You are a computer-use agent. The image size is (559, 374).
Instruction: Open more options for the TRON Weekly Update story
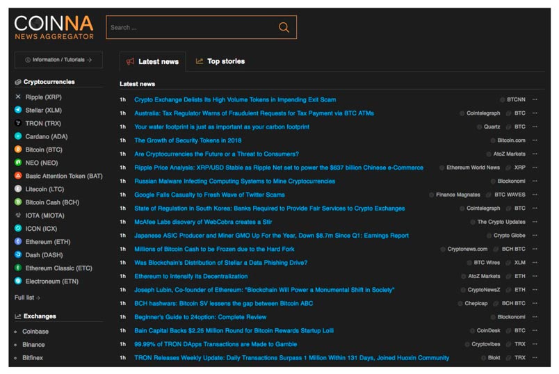(535, 357)
